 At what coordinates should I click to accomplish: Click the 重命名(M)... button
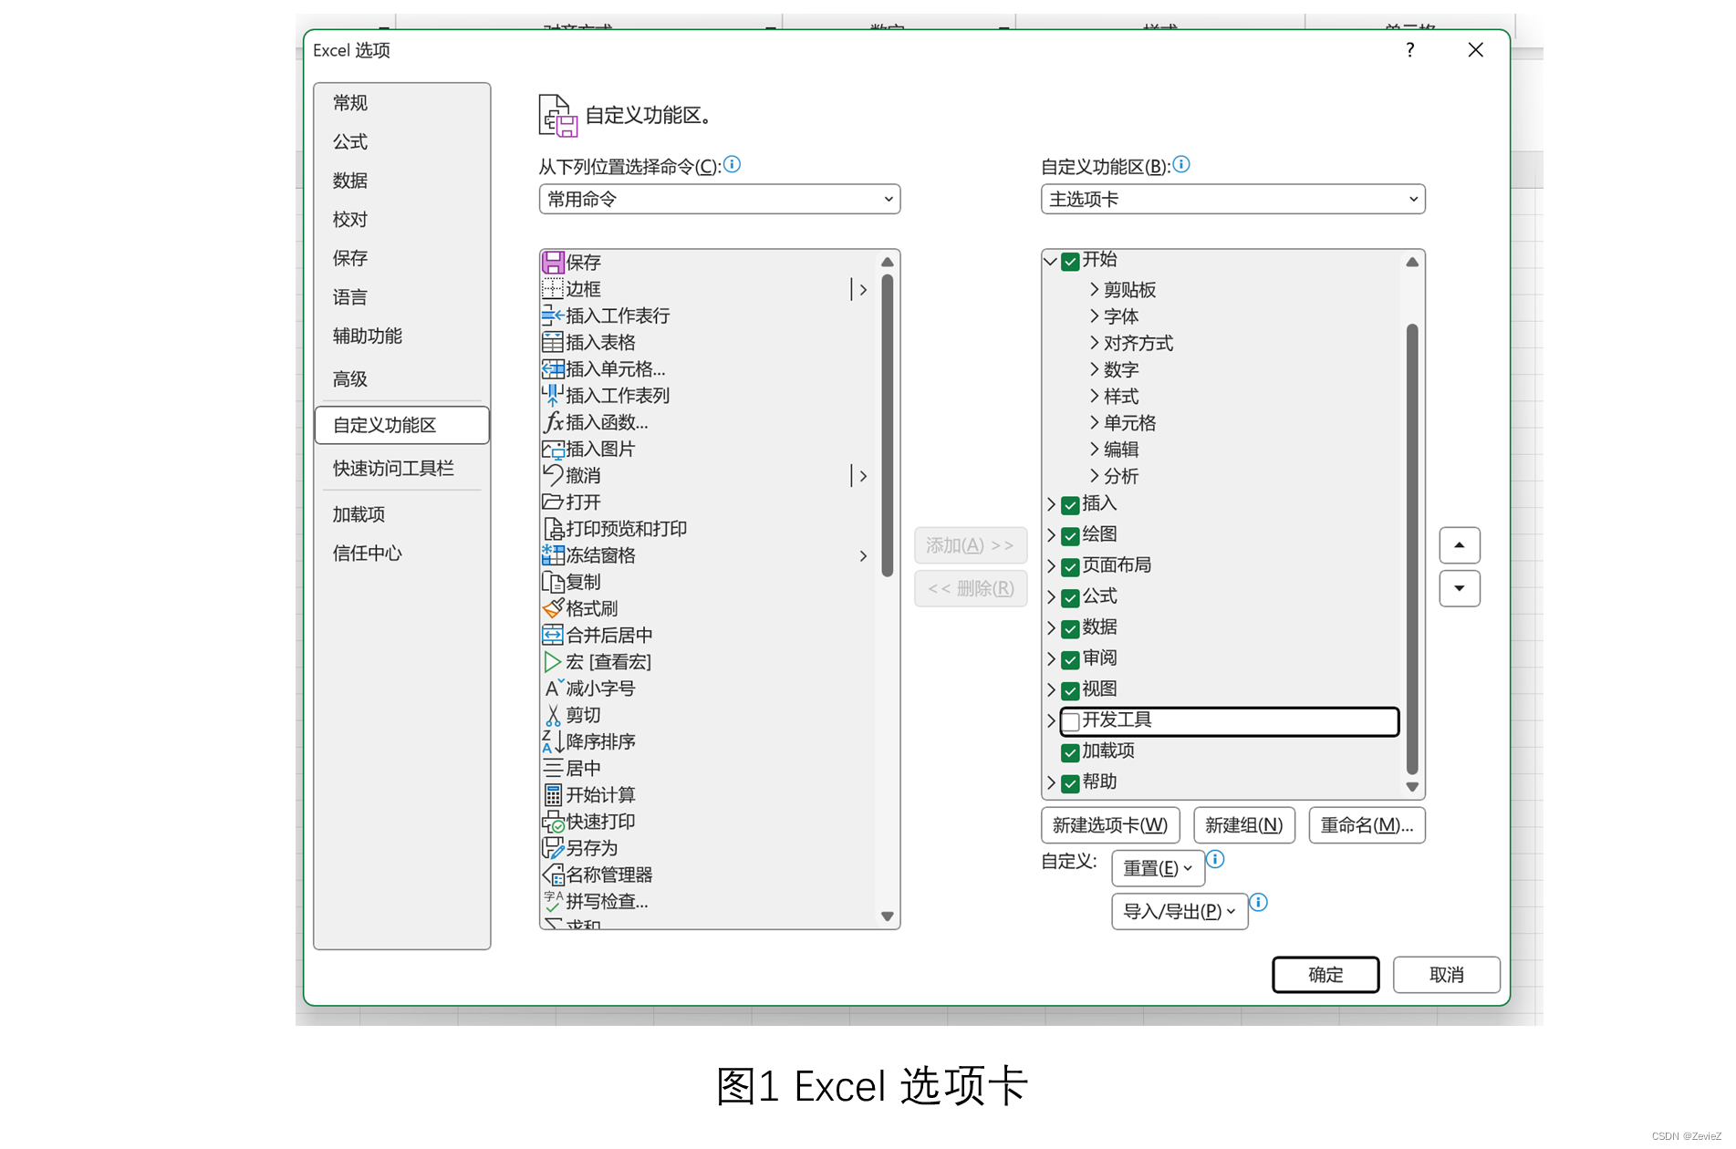pyautogui.click(x=1367, y=825)
